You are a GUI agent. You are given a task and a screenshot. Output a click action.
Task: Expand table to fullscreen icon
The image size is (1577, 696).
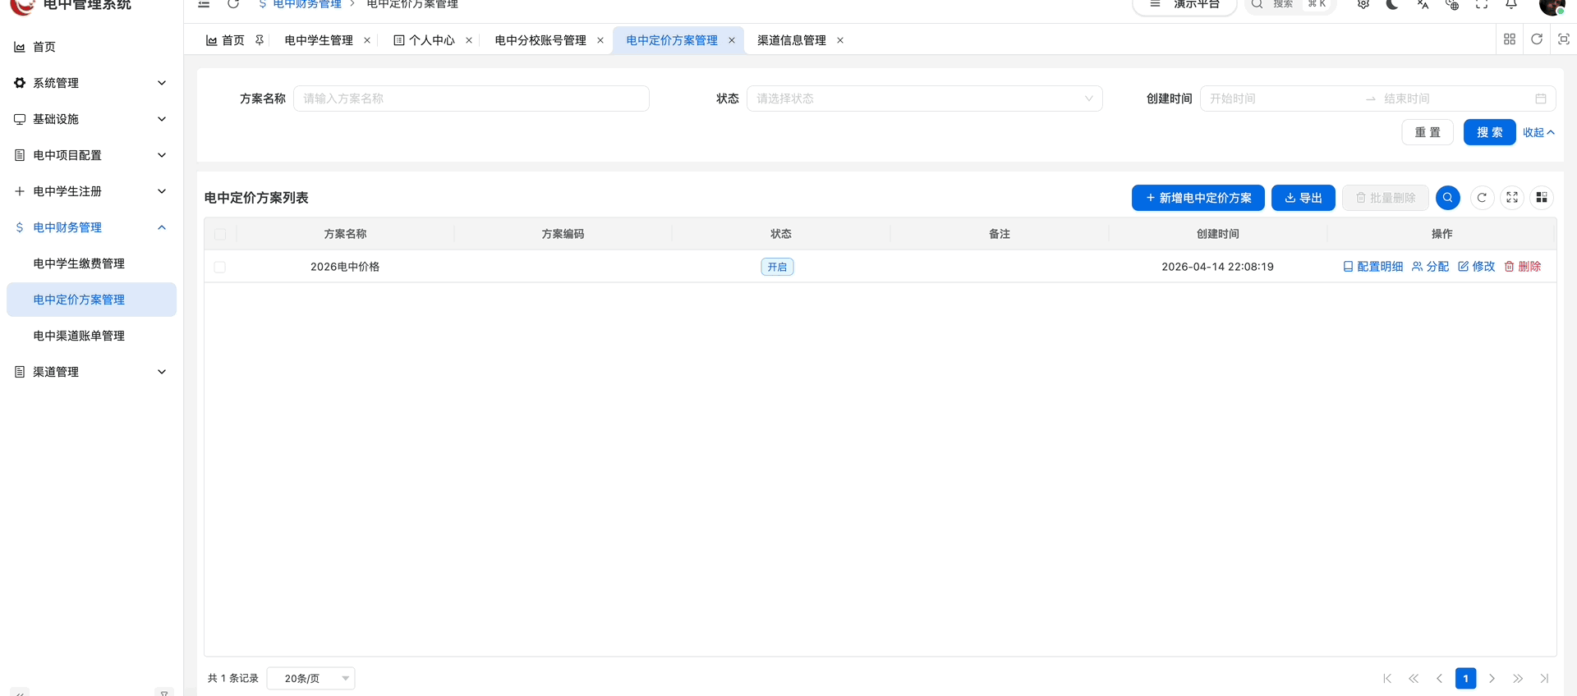[1512, 198]
